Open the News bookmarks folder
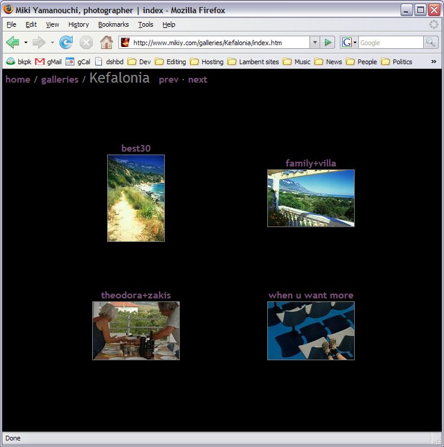 click(x=328, y=62)
